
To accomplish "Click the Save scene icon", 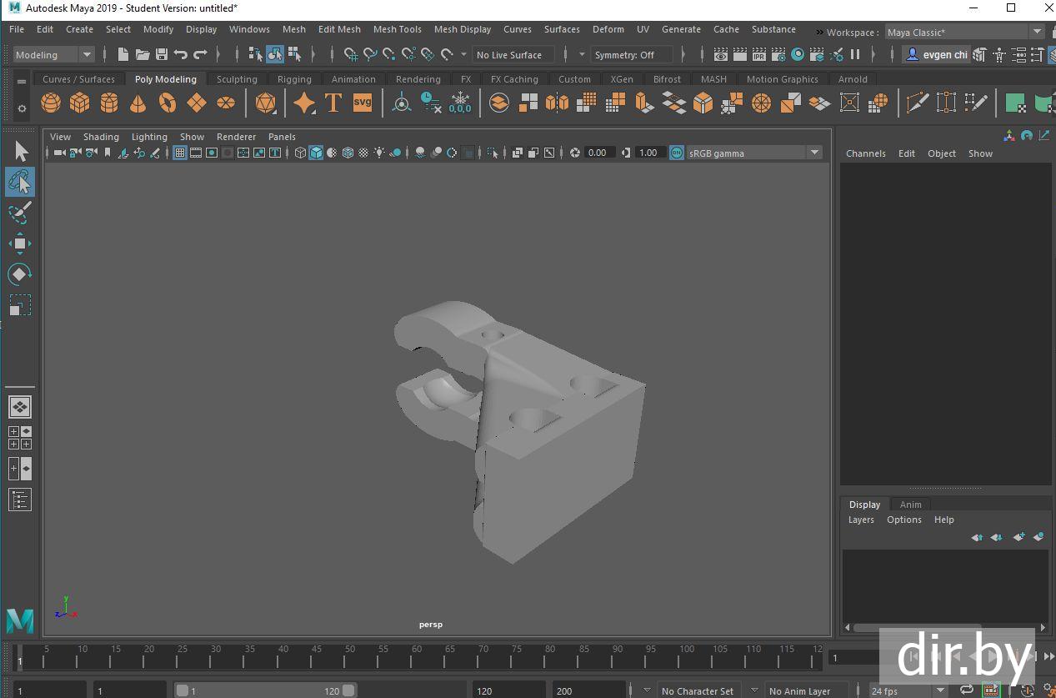I will (162, 55).
